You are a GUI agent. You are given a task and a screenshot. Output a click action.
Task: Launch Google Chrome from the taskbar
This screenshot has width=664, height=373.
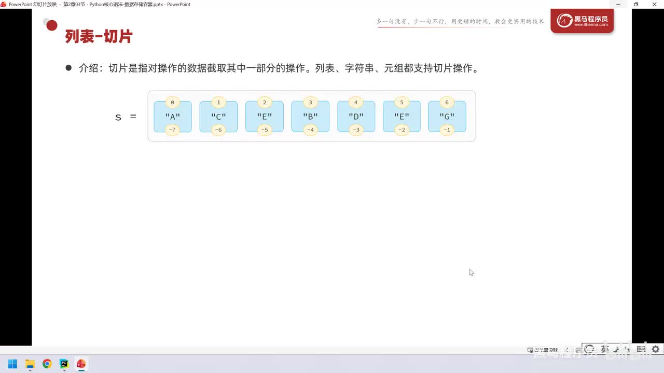tap(47, 364)
